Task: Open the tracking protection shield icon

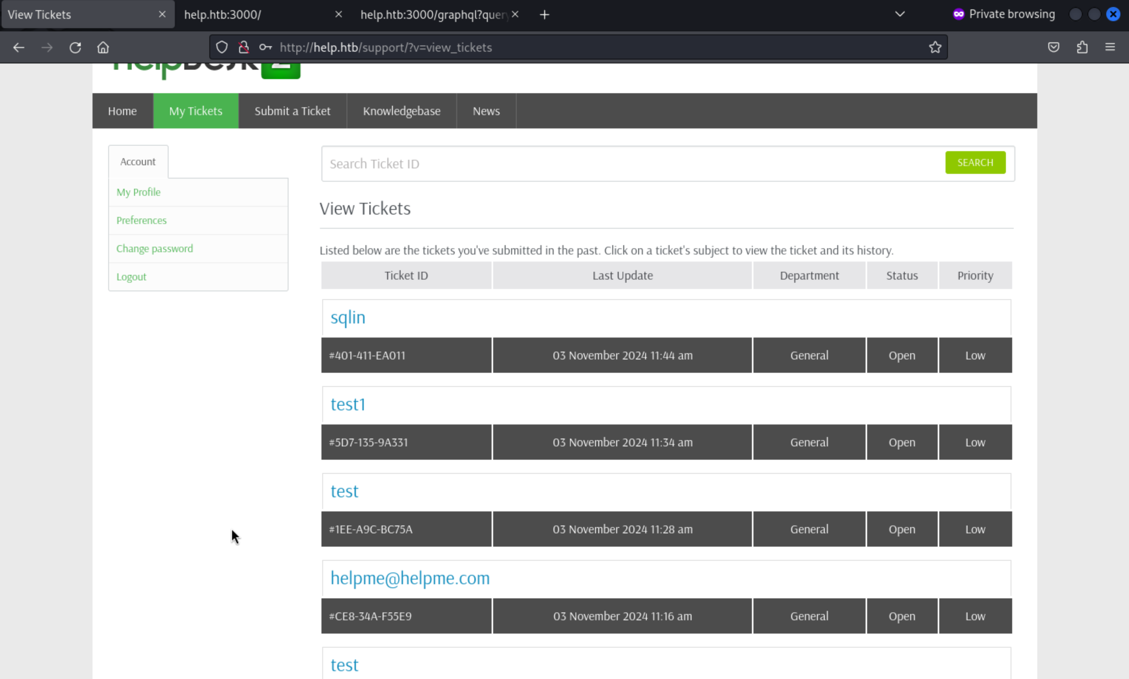Action: coord(221,47)
